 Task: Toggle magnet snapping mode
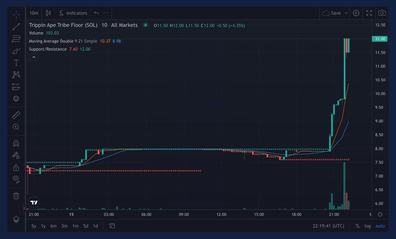[16, 143]
